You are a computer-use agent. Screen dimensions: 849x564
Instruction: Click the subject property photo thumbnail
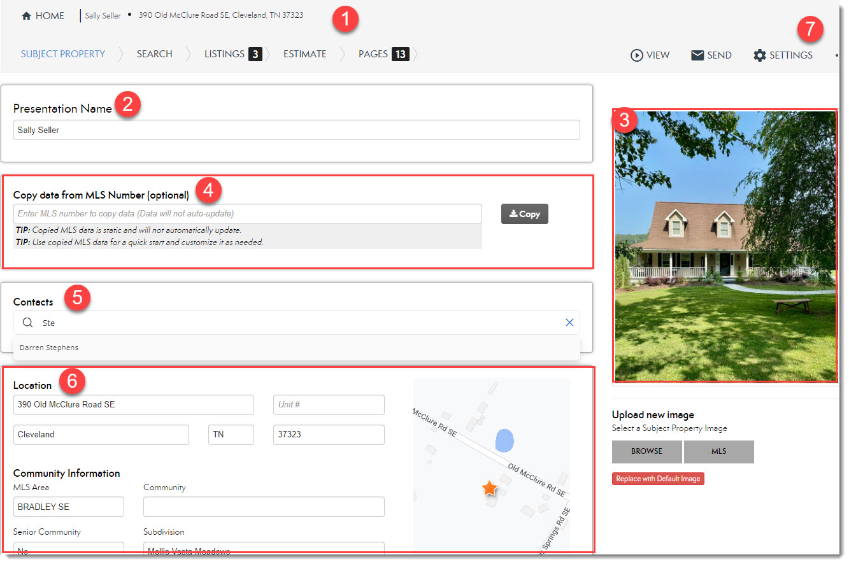[x=725, y=244]
